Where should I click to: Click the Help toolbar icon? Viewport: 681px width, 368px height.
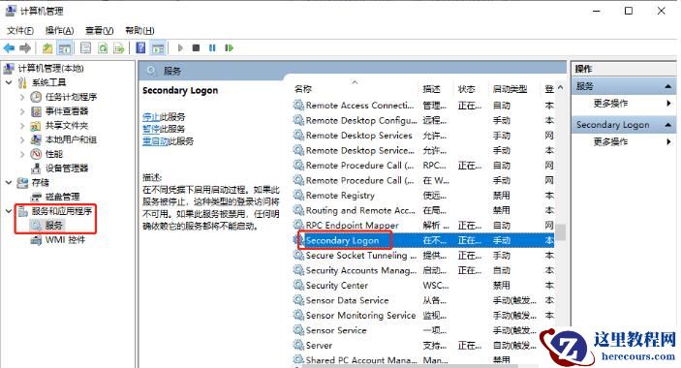click(x=140, y=47)
